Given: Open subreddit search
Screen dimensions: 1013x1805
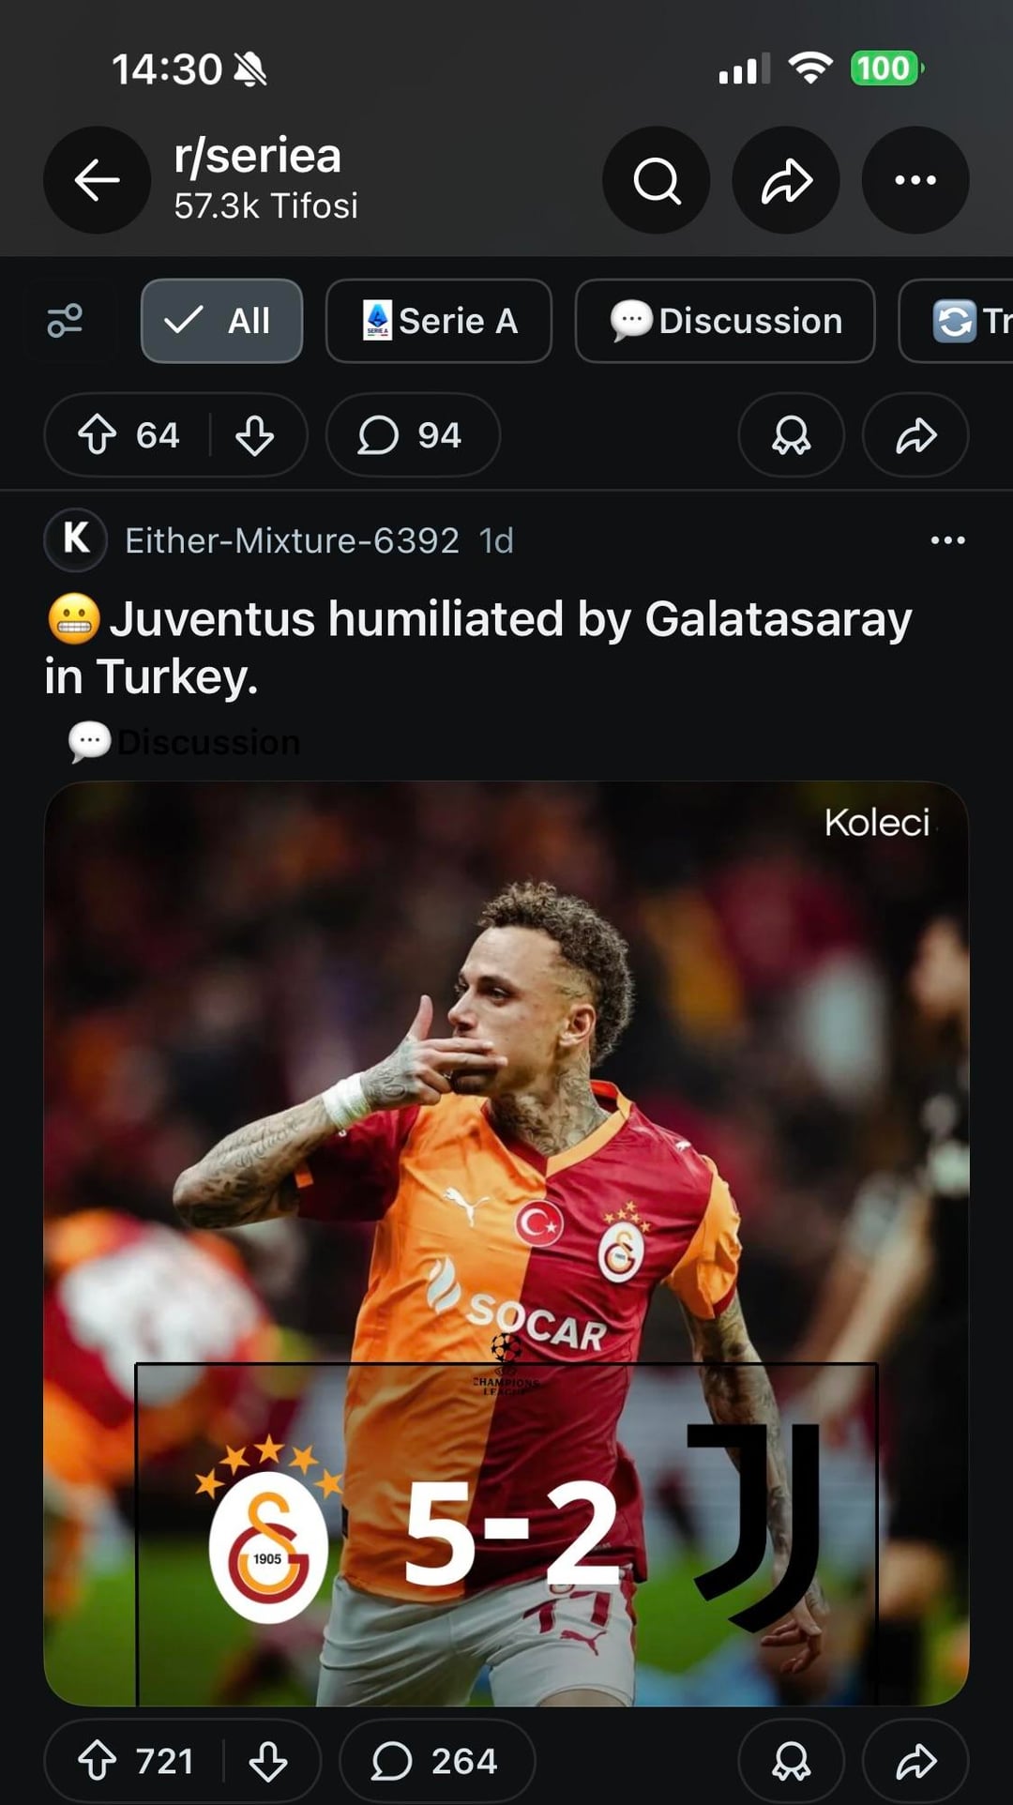Looking at the screenshot, I should [x=656, y=180].
